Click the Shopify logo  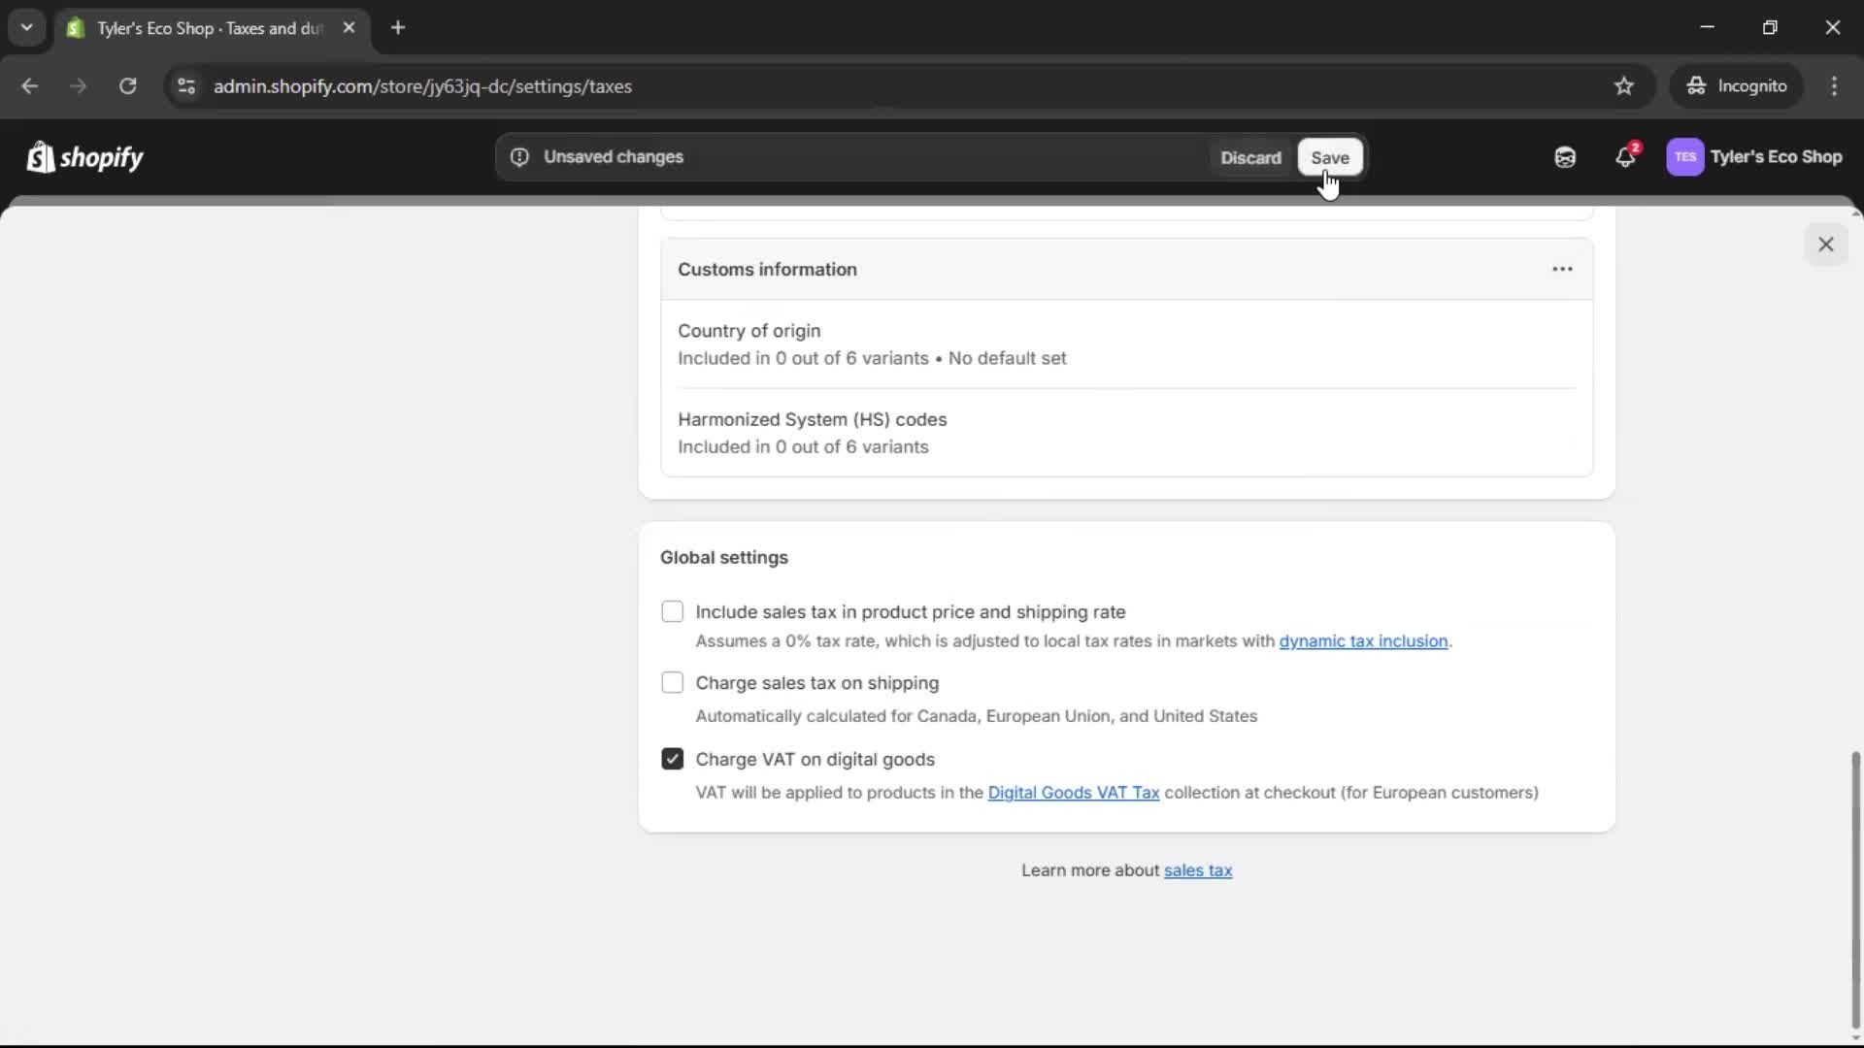coord(84,157)
